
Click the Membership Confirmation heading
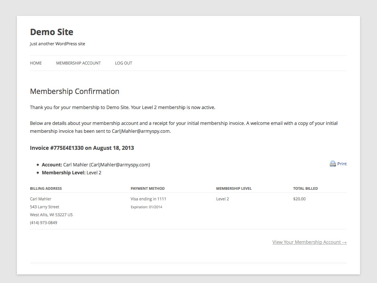coord(74,91)
